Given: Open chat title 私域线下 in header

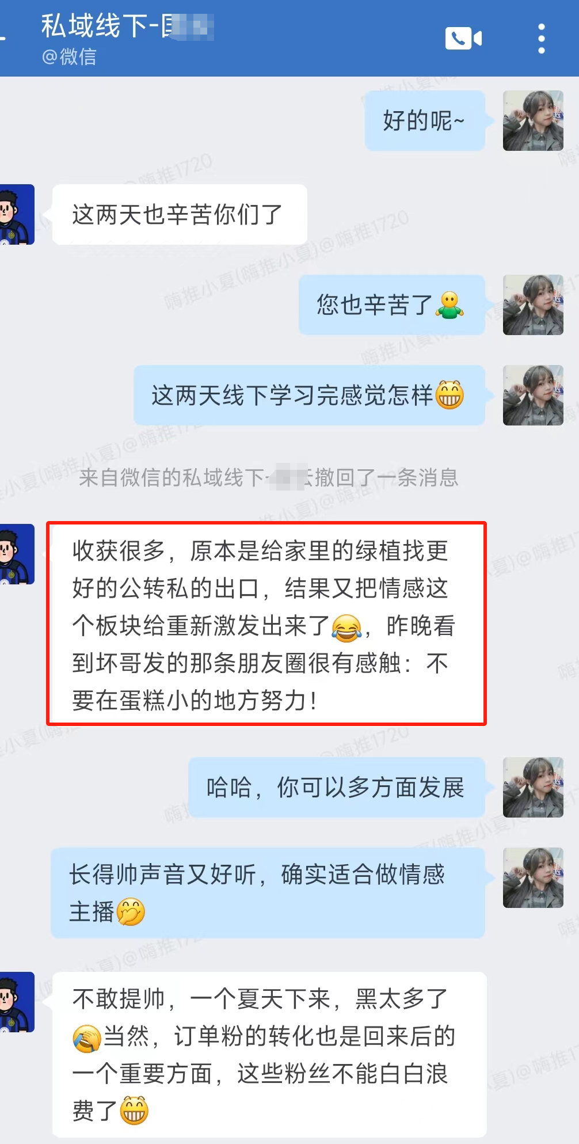Looking at the screenshot, I should click(x=127, y=26).
